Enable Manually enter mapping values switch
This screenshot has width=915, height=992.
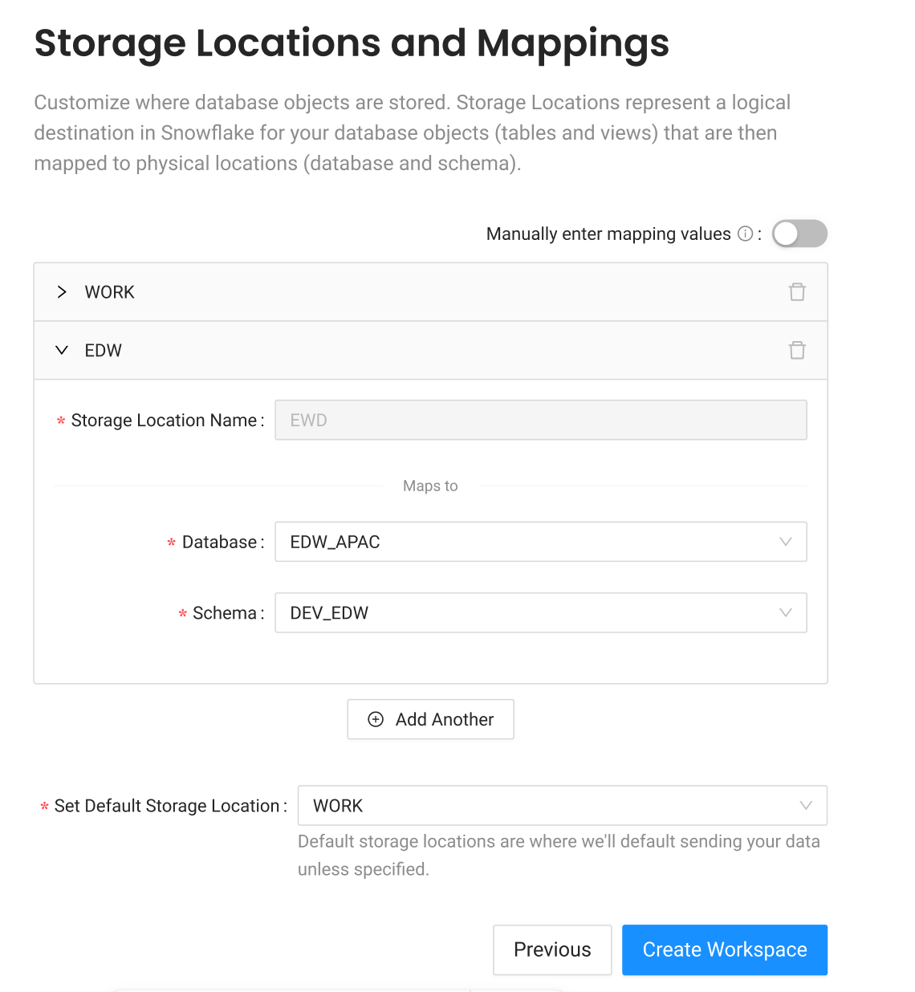(x=799, y=234)
